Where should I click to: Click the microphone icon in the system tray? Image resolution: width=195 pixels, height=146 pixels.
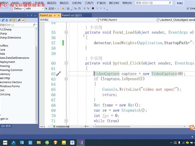coord(179,143)
